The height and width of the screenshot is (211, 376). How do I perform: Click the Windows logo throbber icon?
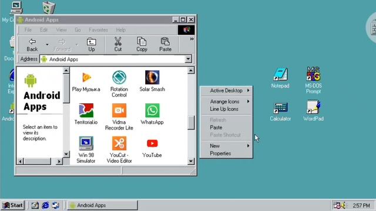point(186,30)
